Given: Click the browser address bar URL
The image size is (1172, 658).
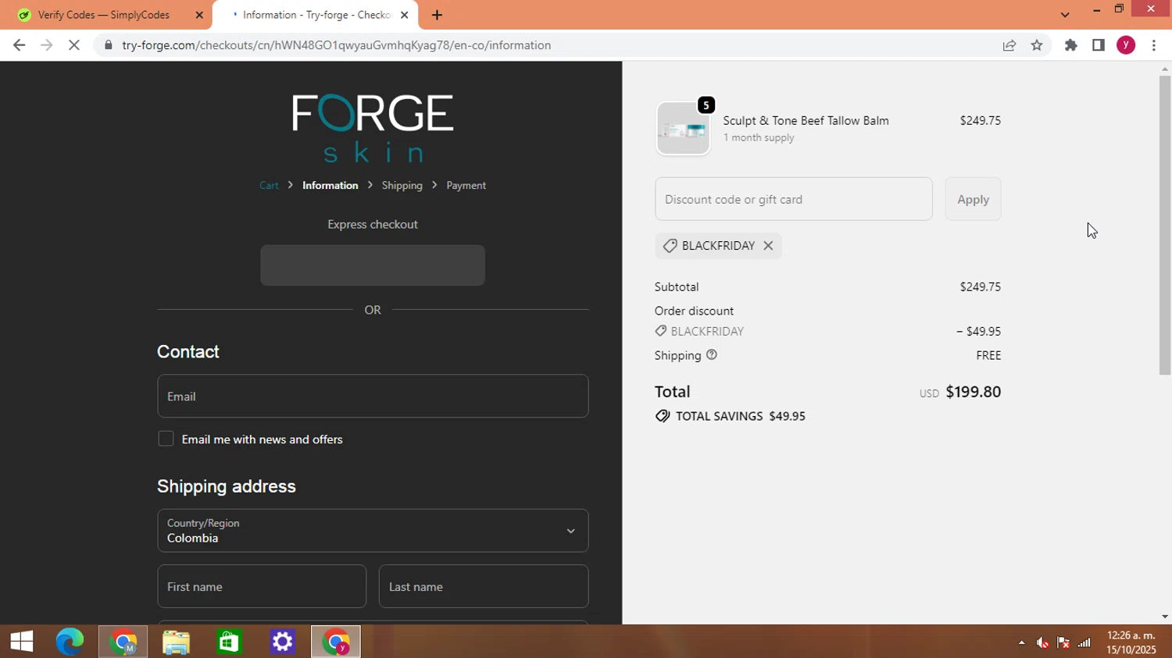Looking at the screenshot, I should (x=337, y=45).
